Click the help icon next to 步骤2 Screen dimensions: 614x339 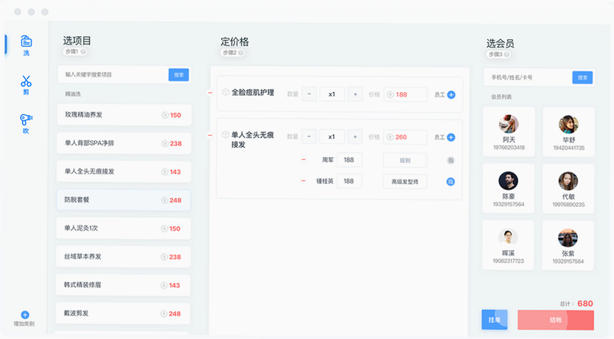point(241,52)
